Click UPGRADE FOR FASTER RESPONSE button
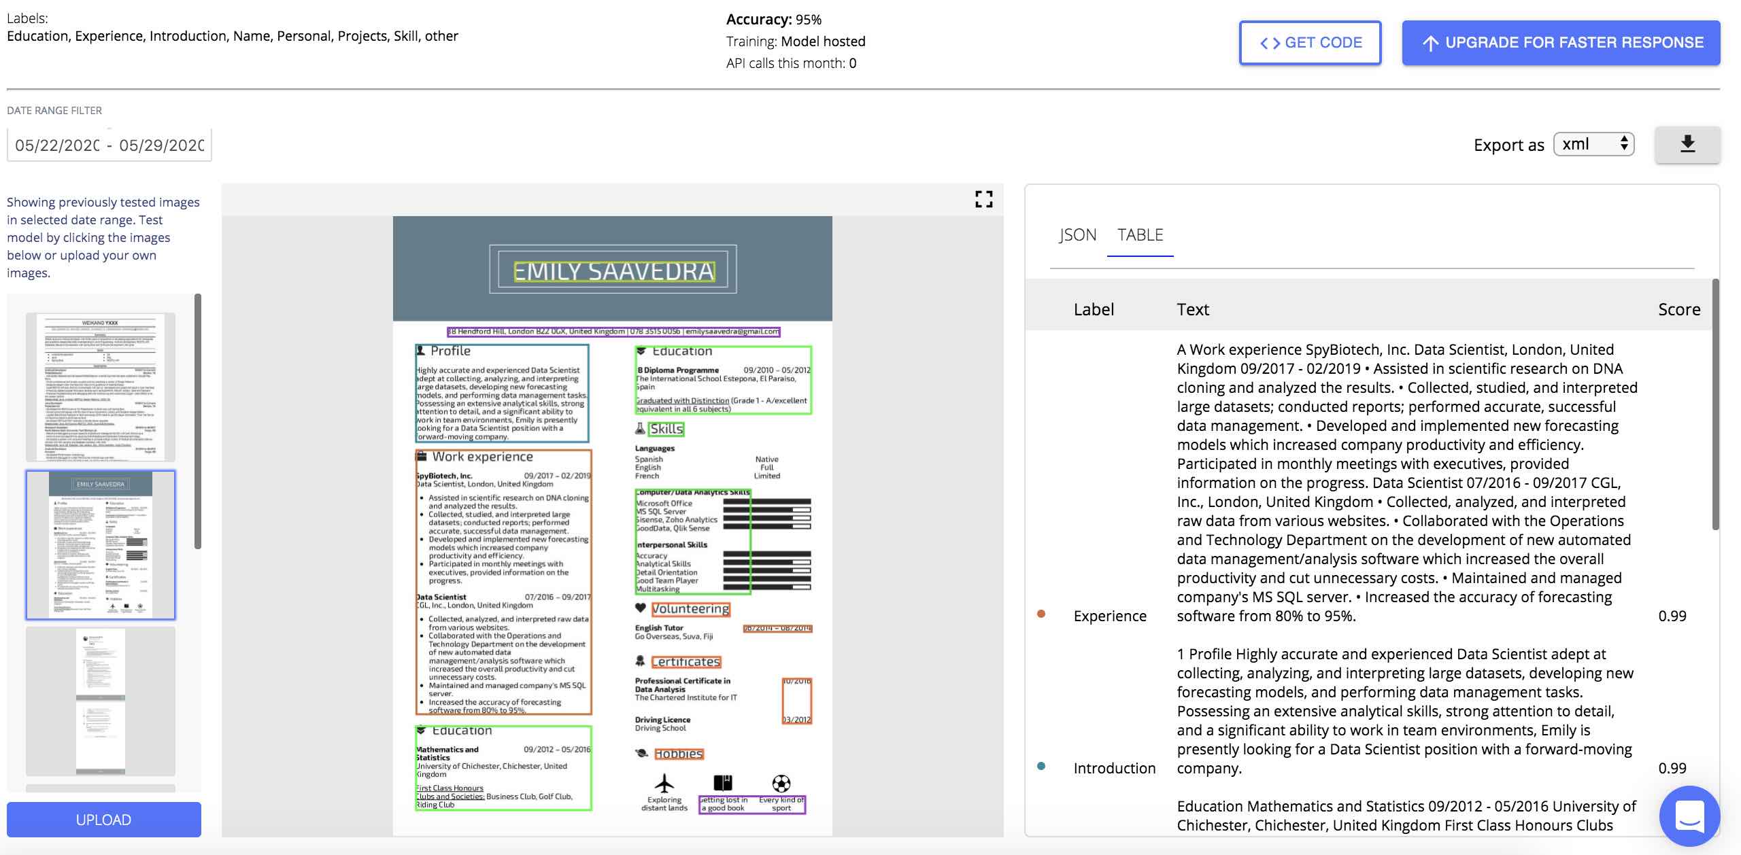This screenshot has width=1741, height=855. click(x=1561, y=43)
